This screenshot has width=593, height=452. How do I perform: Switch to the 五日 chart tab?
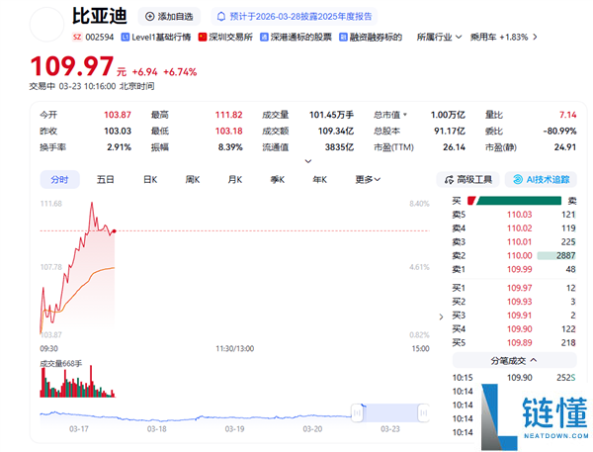(105, 179)
